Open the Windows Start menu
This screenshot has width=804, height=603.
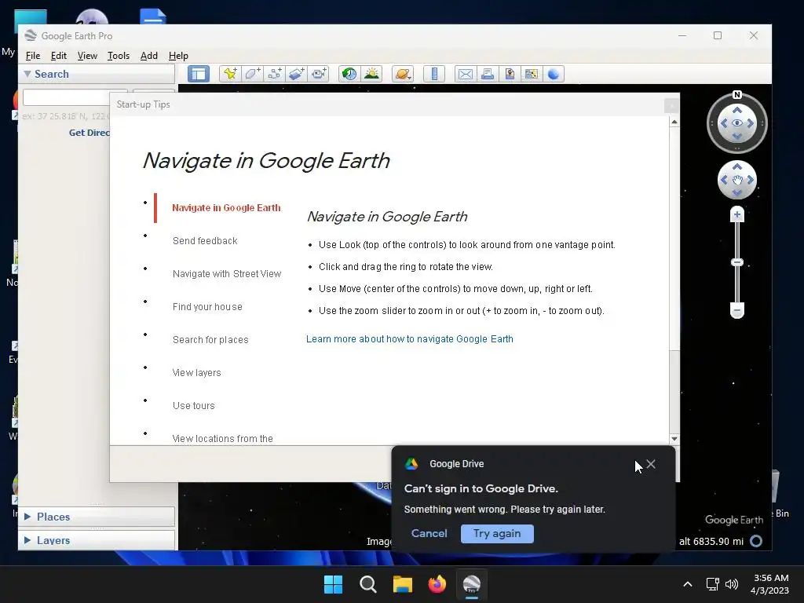point(333,584)
